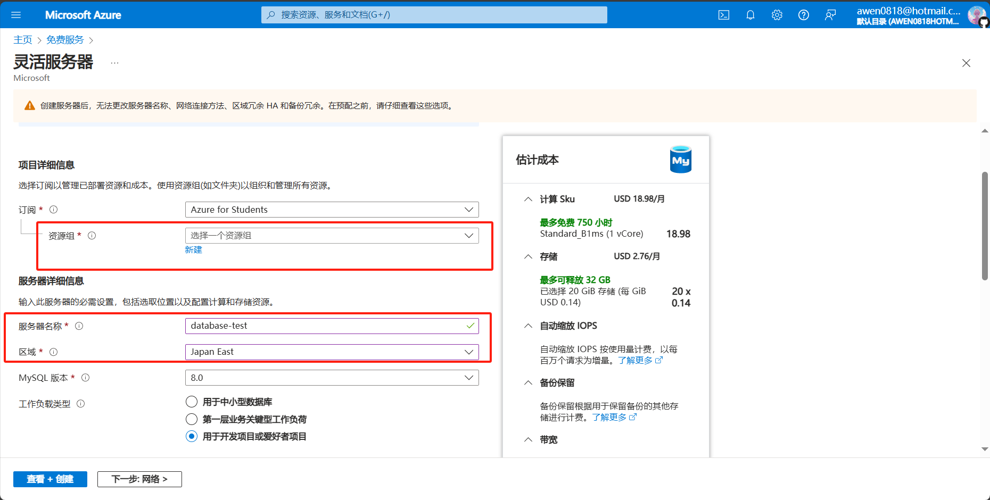Click Standard_B1ms (1 vCore) text
This screenshot has height=500, width=990.
pyautogui.click(x=591, y=234)
